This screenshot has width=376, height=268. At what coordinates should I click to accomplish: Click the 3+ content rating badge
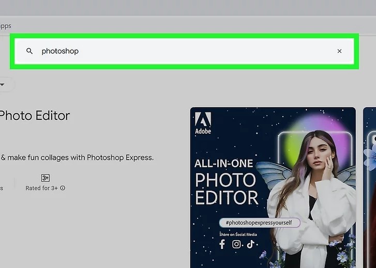click(x=46, y=178)
